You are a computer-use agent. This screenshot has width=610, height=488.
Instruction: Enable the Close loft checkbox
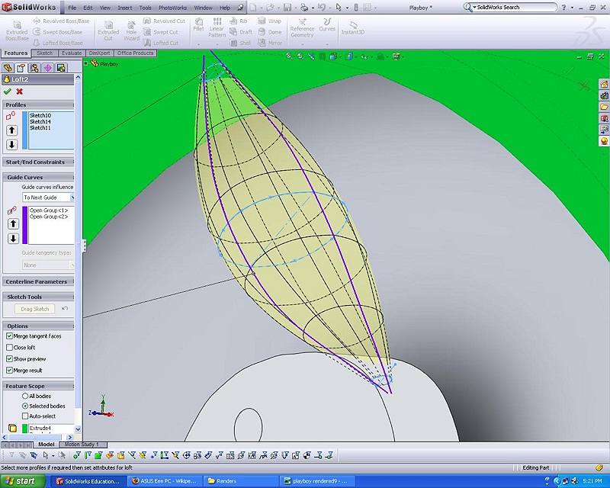pos(10,348)
